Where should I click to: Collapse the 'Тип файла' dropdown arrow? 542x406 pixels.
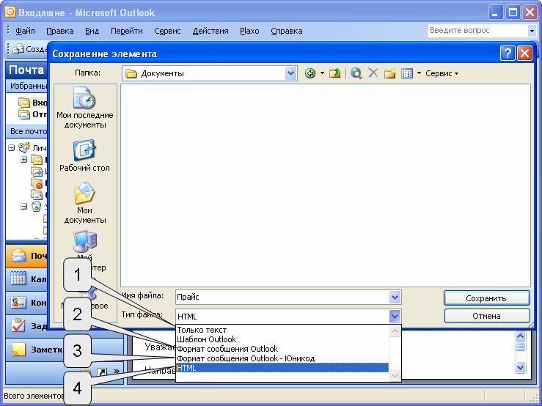click(x=395, y=316)
